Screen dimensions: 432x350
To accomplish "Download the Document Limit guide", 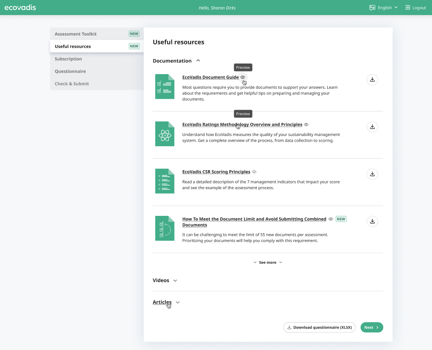I will 372,221.
